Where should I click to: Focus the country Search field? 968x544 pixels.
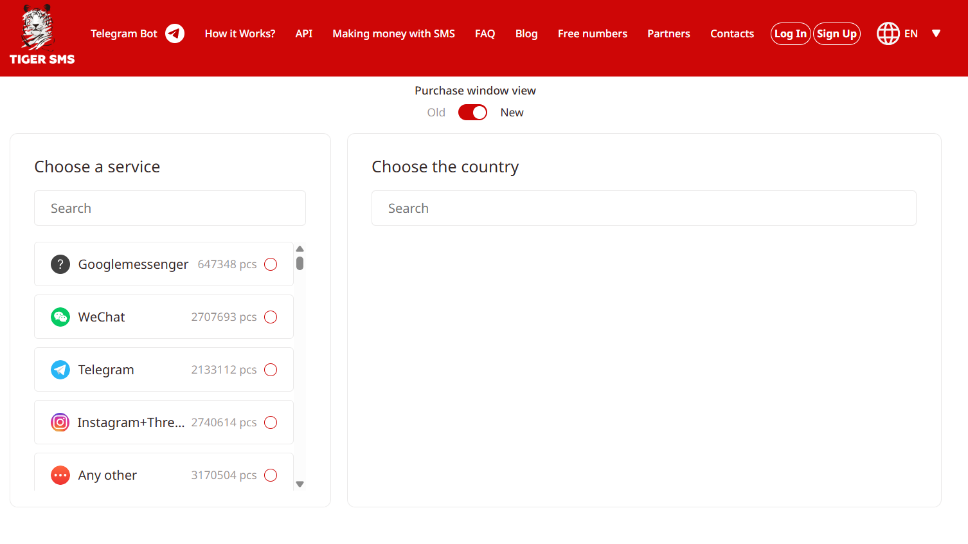tap(644, 208)
